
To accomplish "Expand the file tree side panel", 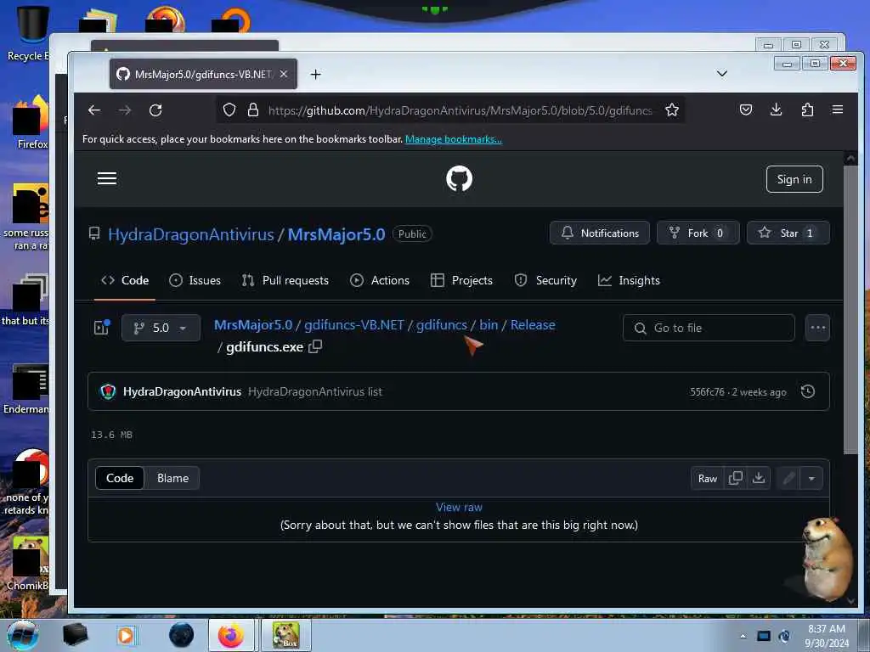I will point(102,327).
